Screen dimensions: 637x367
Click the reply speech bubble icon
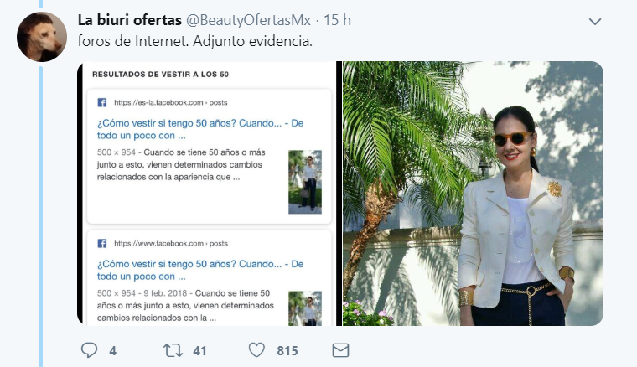click(89, 350)
